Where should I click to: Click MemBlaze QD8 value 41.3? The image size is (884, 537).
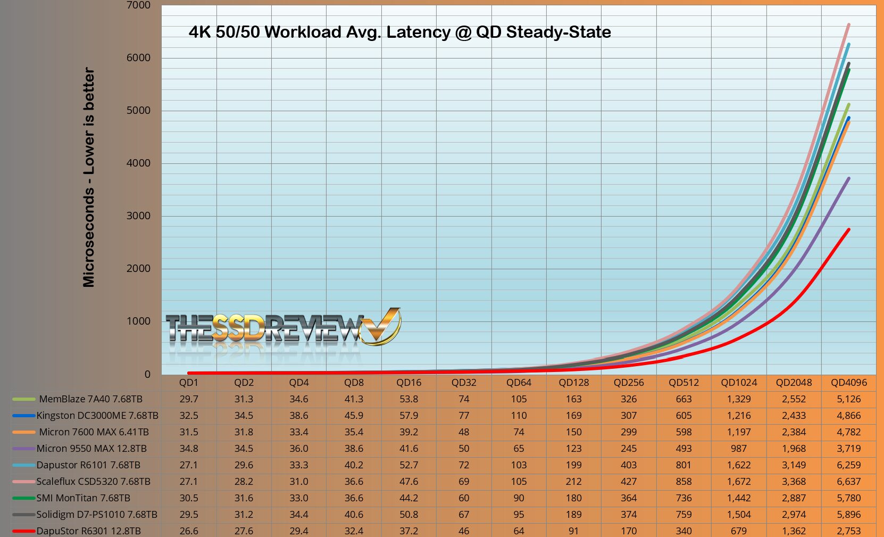[x=354, y=399]
